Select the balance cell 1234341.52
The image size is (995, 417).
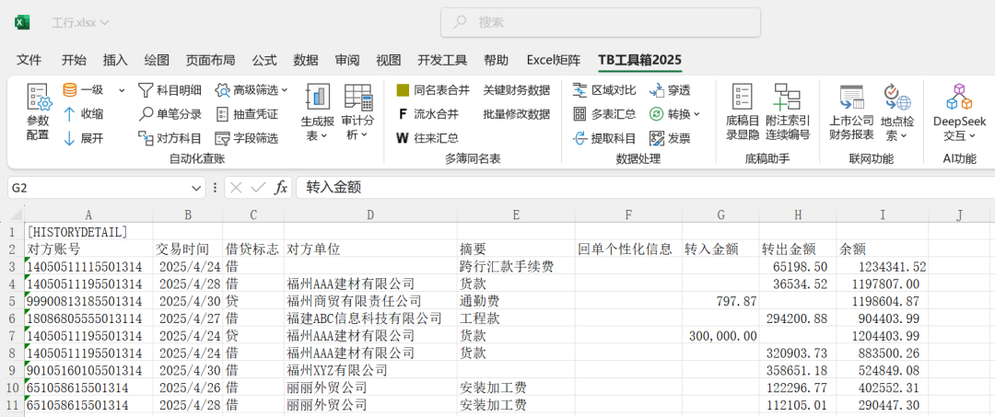tap(883, 266)
